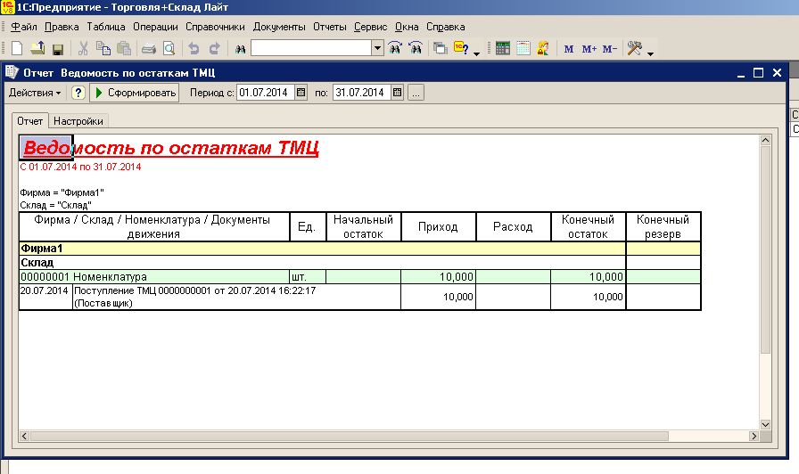Expand the toolbar search combo box dropdown
799x474 pixels.
pos(377,48)
